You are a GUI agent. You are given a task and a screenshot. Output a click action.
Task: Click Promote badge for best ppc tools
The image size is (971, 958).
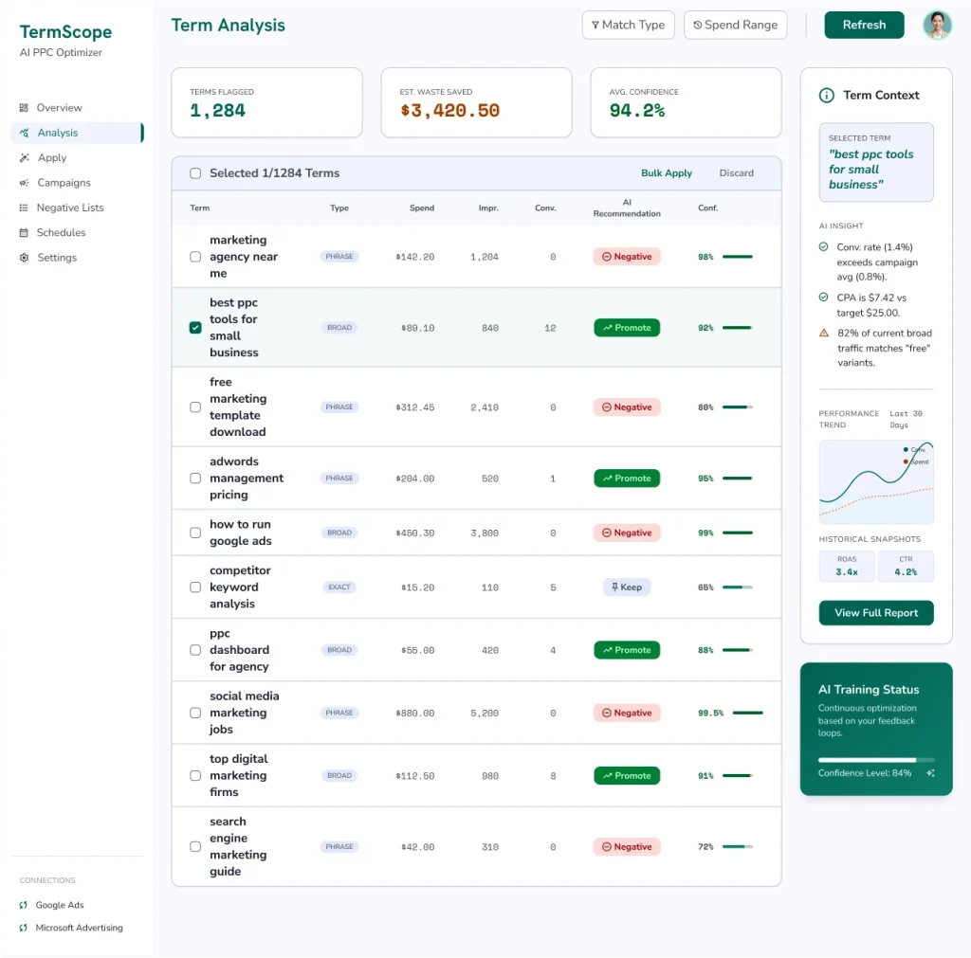(627, 327)
